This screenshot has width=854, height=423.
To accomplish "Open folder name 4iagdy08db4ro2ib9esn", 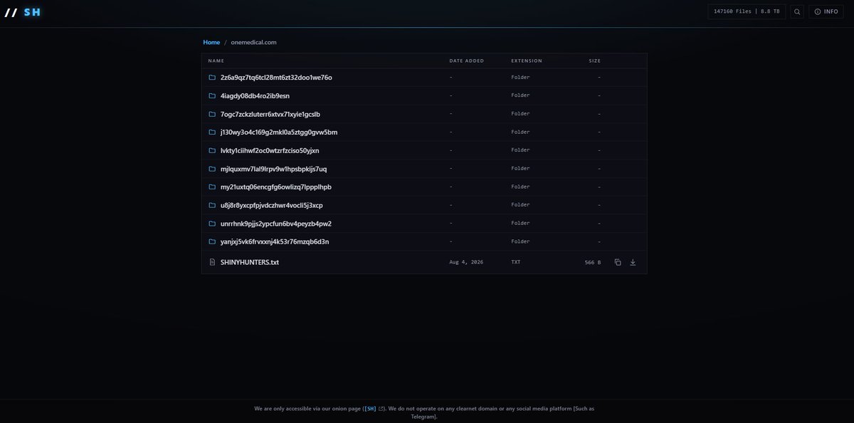I will [x=255, y=95].
